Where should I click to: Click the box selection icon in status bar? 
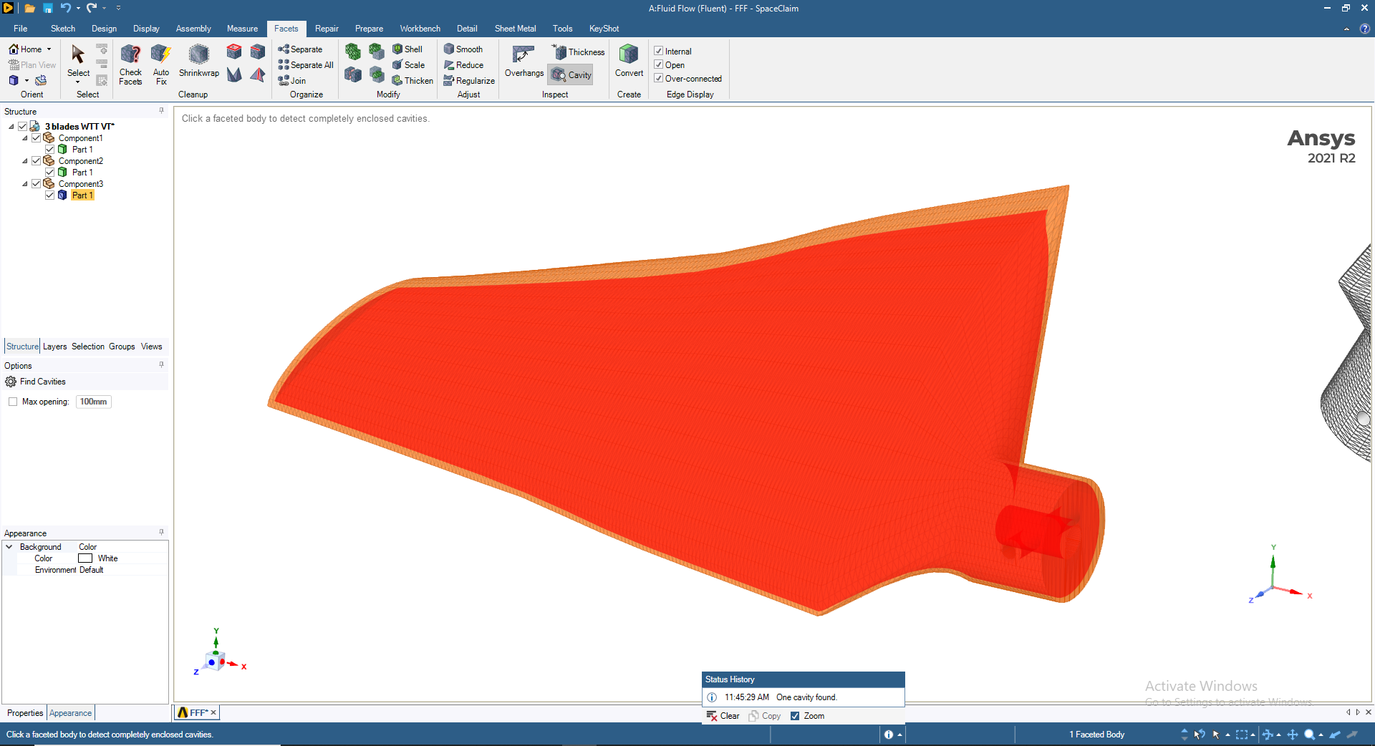pyautogui.click(x=1242, y=735)
